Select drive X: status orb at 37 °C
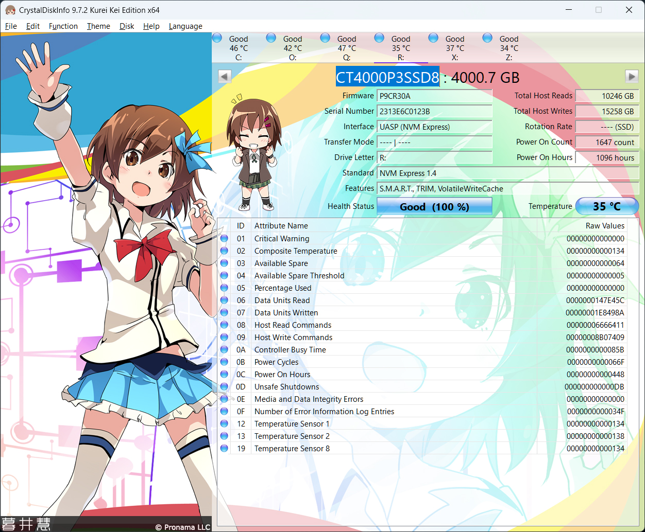 [x=434, y=38]
